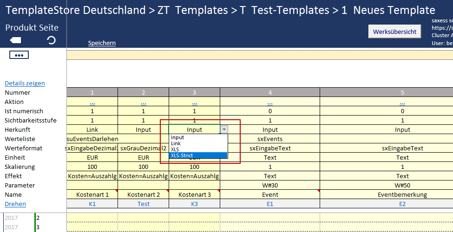Viewport: 453px width, 232px height.
Task: Open Aktion ellipsis link in column 1
Action: (92, 102)
